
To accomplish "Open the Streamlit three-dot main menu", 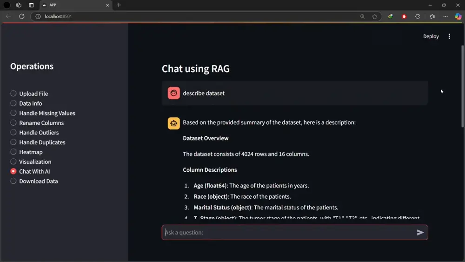I will tap(449, 36).
